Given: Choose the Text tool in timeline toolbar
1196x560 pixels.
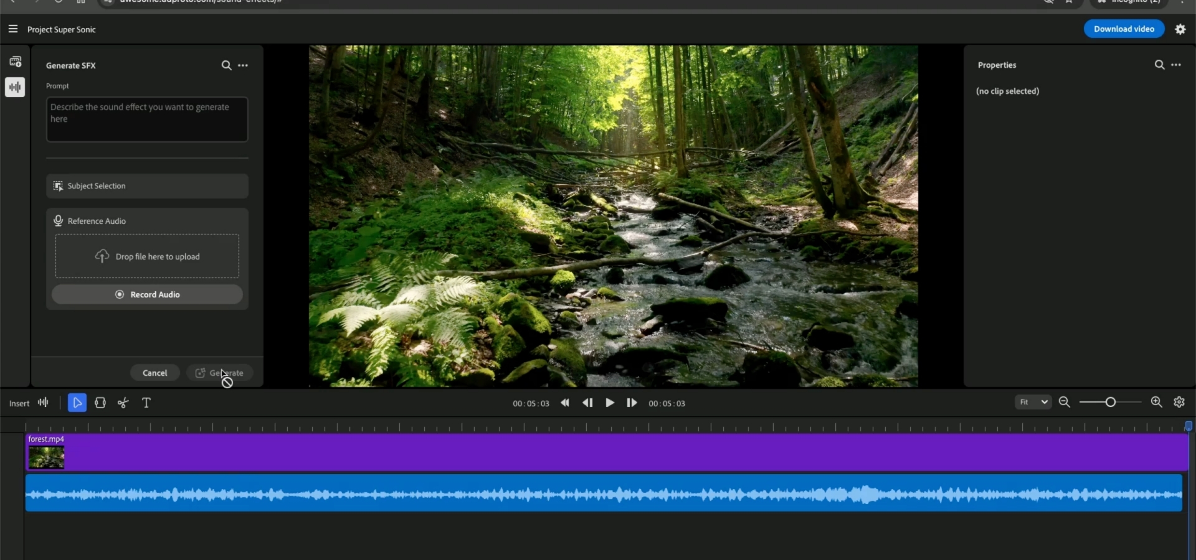Looking at the screenshot, I should [146, 403].
